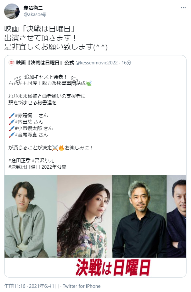The width and height of the screenshot is (191, 292).
Task: Open hashtag #宮沢りえ
Action: click(x=43, y=161)
